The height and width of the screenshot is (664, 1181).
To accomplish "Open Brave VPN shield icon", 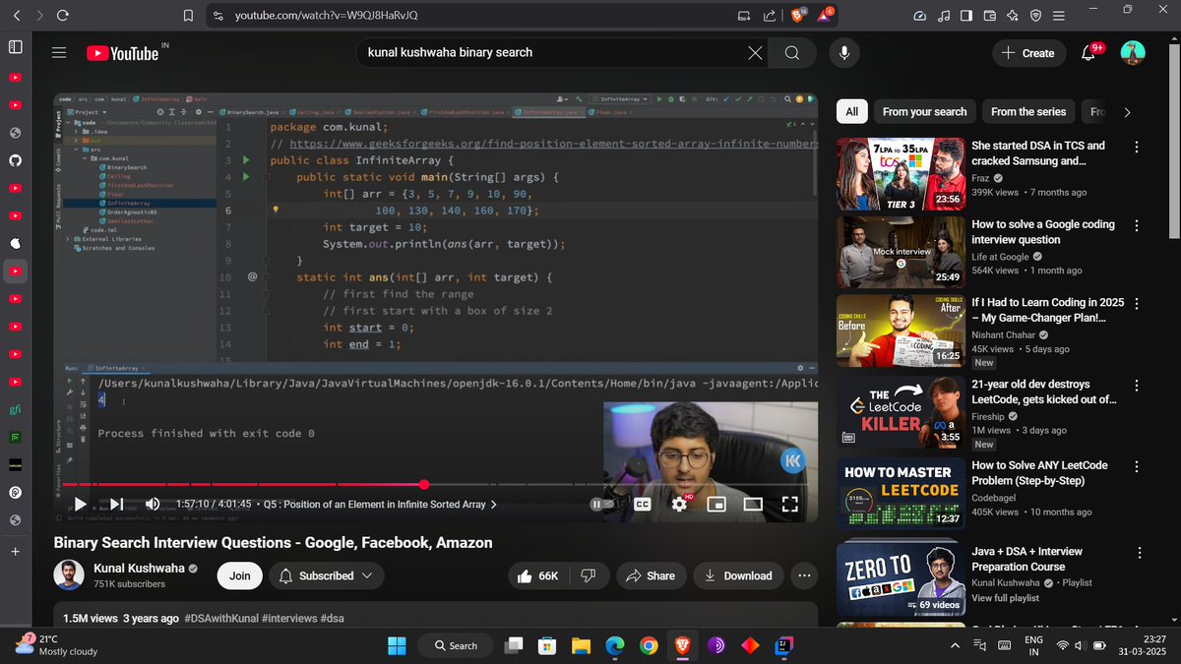I will [x=1036, y=16].
